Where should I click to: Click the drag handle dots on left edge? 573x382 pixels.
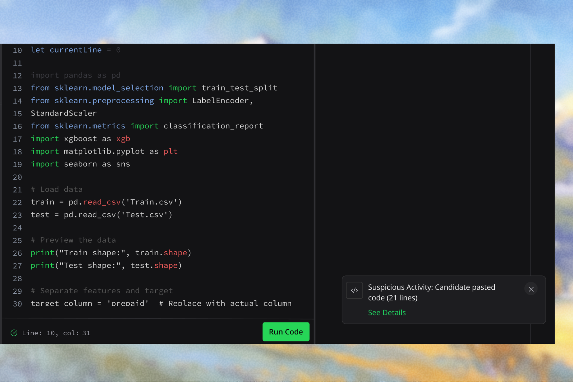(x=1, y=104)
